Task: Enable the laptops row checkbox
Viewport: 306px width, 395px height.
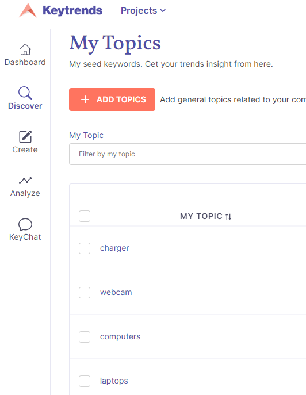Action: click(85, 381)
